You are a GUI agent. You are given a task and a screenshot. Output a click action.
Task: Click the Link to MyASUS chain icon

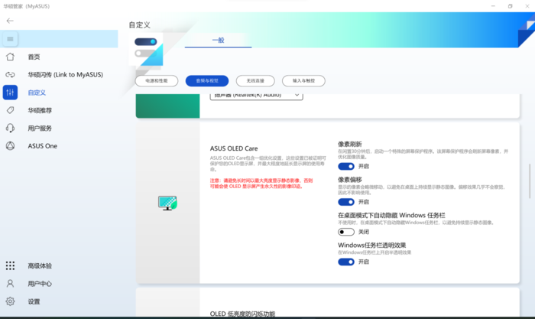pyautogui.click(x=10, y=74)
